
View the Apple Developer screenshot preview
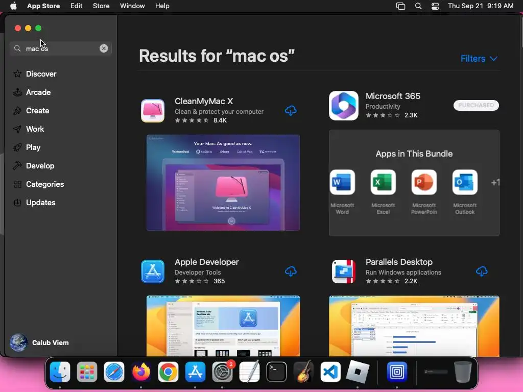(223, 326)
